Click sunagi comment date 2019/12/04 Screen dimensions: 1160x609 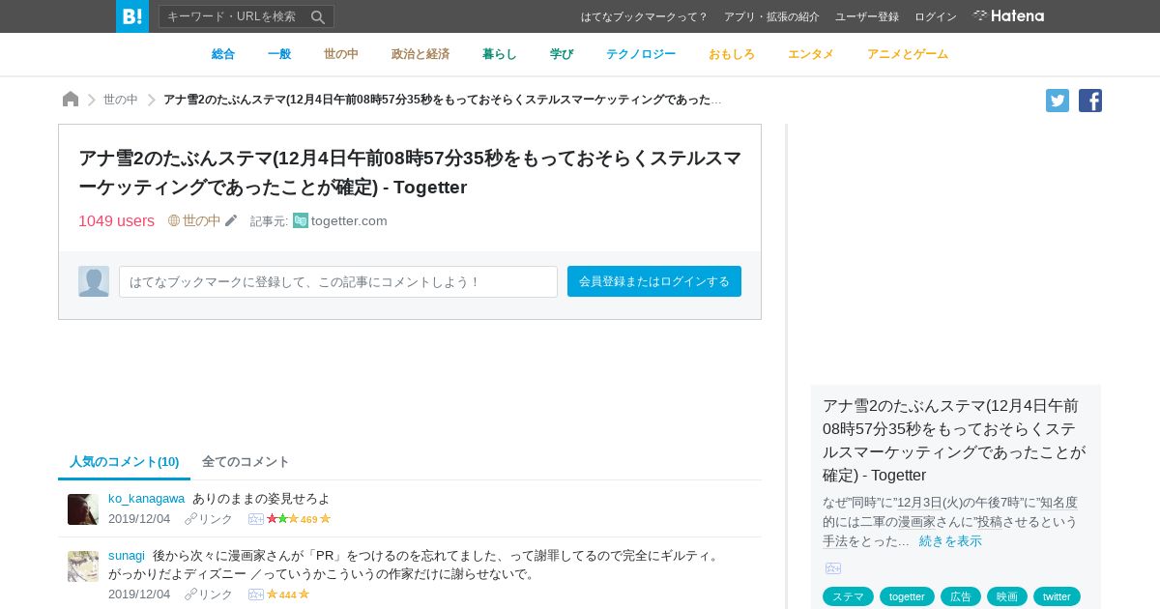pyautogui.click(x=139, y=594)
